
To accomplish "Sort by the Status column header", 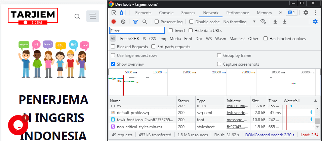I will 186,101.
